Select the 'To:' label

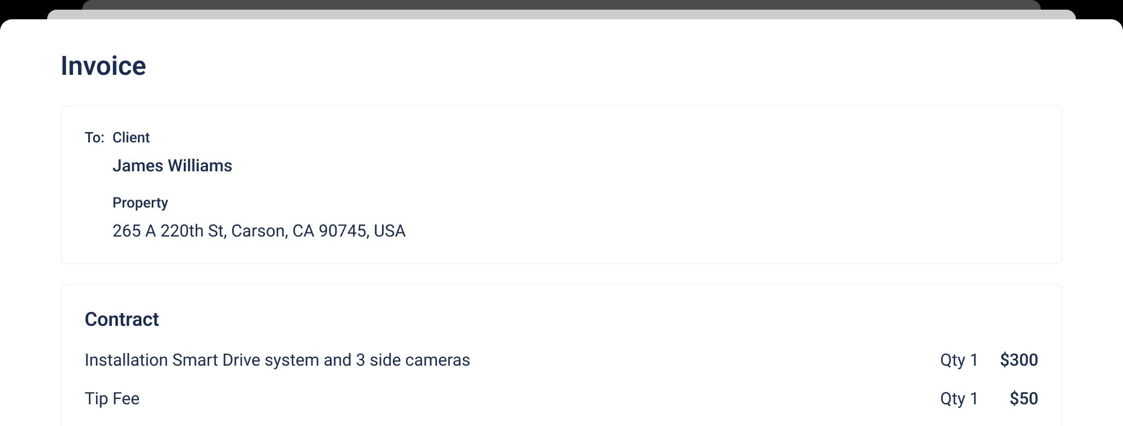click(94, 138)
